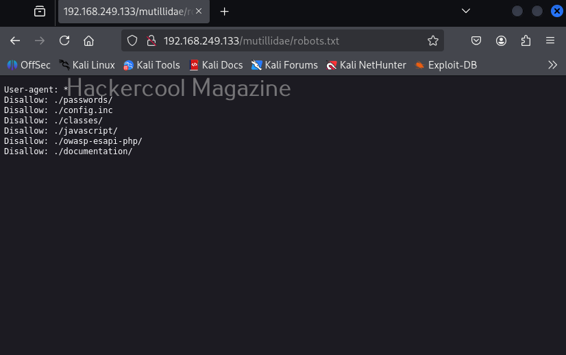This screenshot has width=566, height=355.
Task: Select the mutillidae robots.txt tab
Action: 123,12
